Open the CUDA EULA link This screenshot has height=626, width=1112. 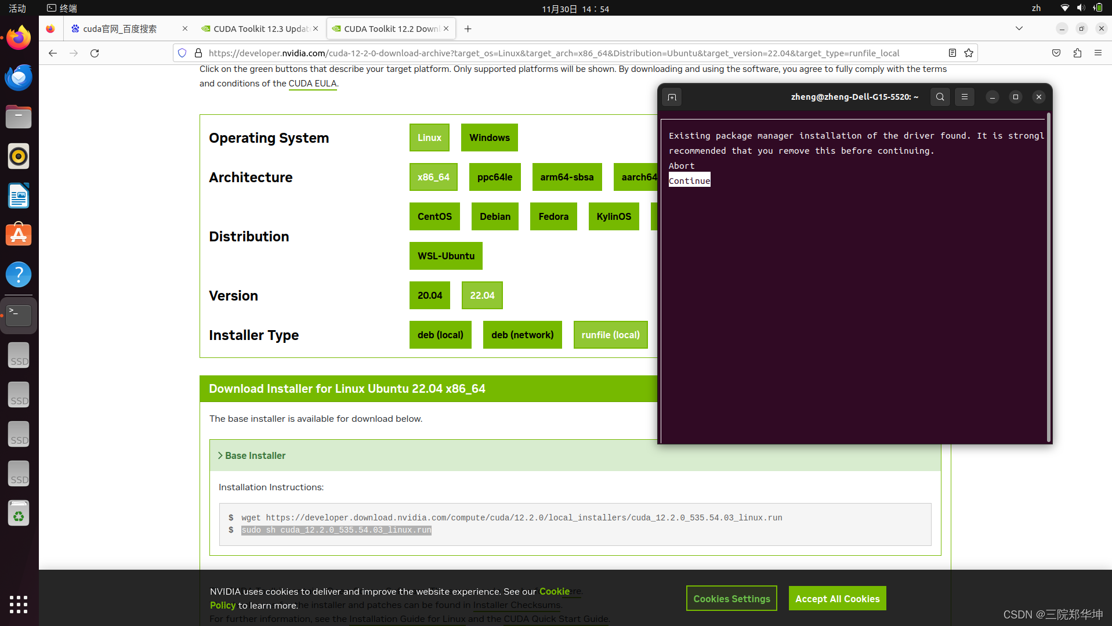click(x=313, y=84)
